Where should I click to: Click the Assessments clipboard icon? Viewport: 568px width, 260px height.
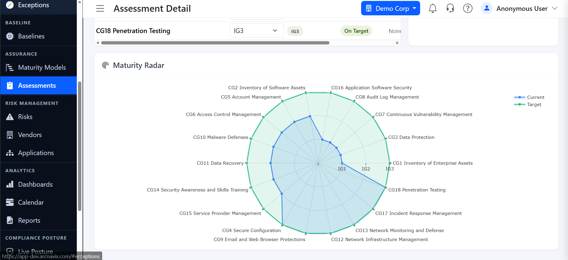(10, 86)
